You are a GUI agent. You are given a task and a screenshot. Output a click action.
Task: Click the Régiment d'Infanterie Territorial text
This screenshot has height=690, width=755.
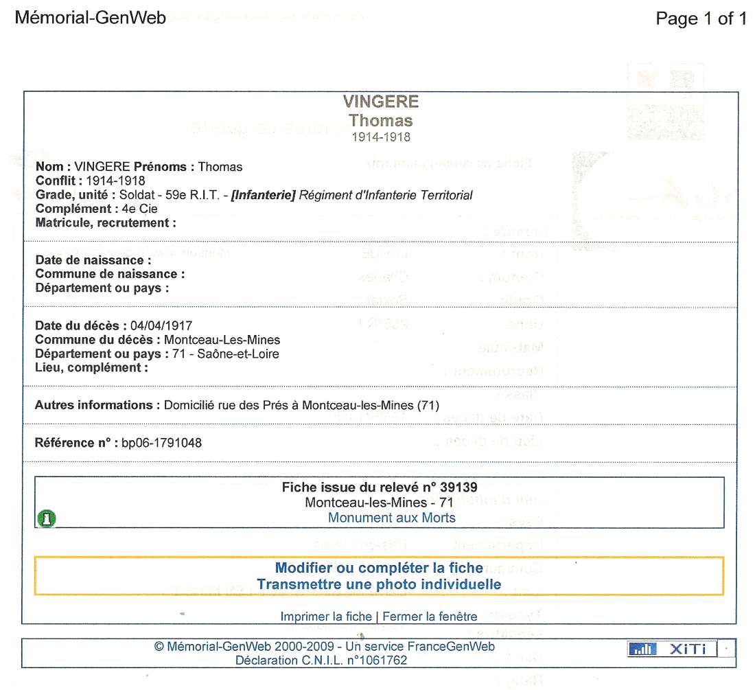click(x=385, y=195)
